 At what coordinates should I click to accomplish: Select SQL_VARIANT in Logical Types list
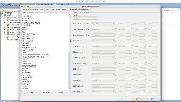[28, 41]
